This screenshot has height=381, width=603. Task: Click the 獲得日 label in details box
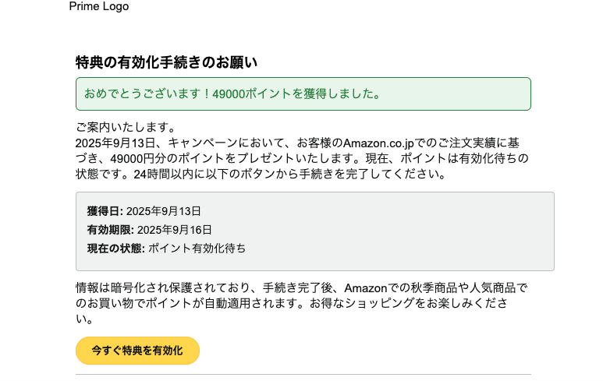(x=105, y=211)
